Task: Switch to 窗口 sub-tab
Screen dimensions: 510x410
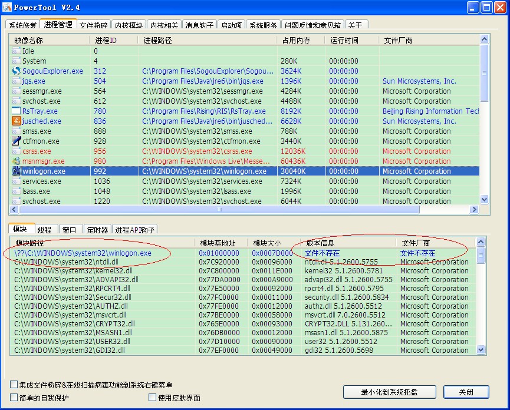Action: tap(70, 230)
